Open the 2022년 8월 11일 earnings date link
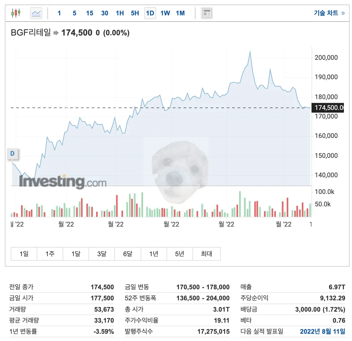Screen dimensions: 352x341 (x=323, y=332)
